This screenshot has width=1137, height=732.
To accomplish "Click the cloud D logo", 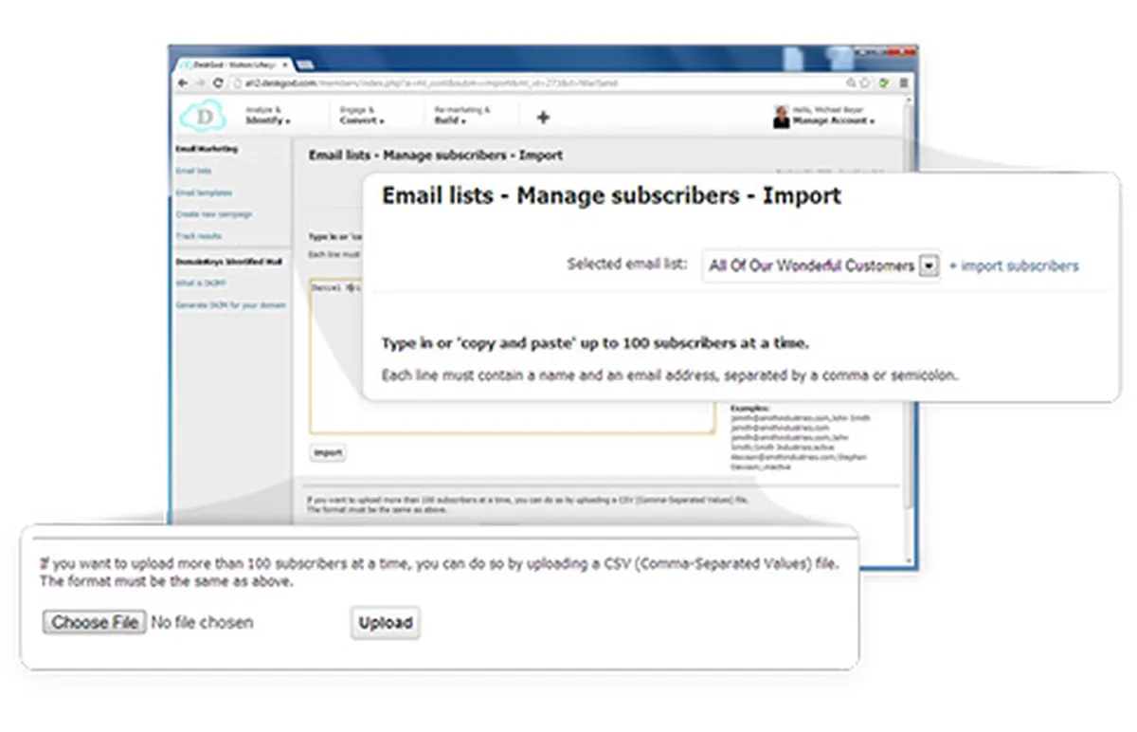I will click(x=202, y=117).
